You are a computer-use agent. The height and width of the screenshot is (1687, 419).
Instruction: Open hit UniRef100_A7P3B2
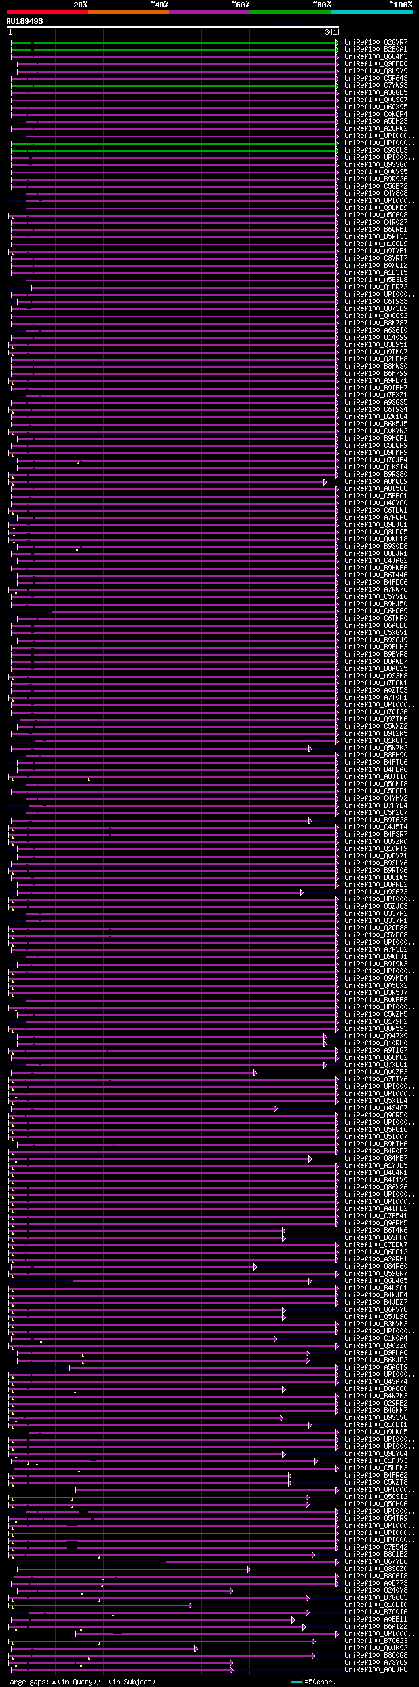[x=376, y=951]
